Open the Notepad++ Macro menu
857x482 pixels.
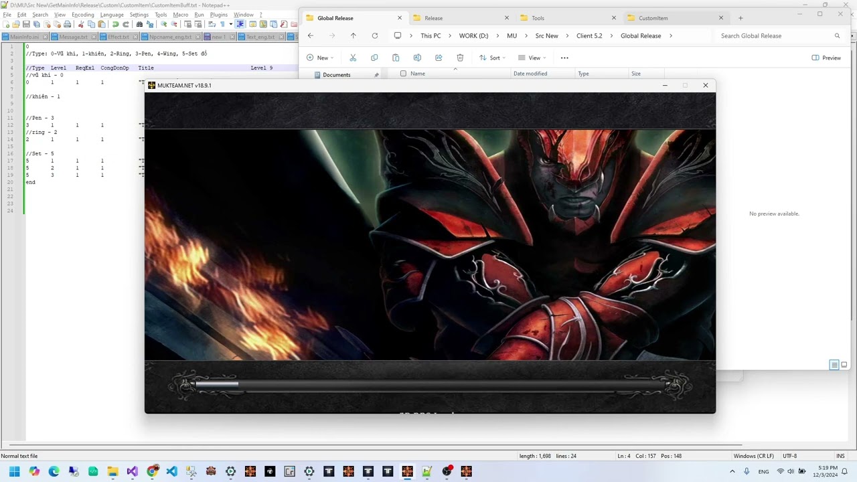pos(180,15)
